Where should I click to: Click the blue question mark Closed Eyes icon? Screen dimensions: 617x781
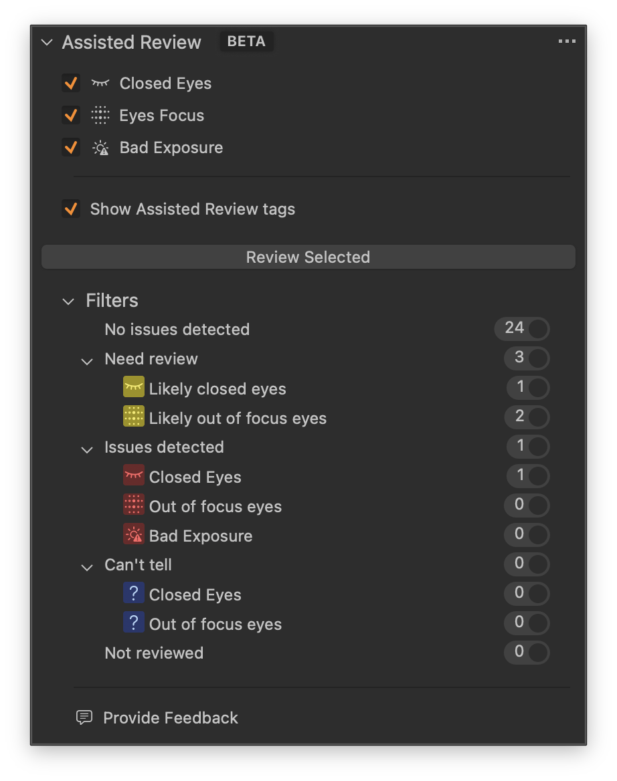pos(134,592)
